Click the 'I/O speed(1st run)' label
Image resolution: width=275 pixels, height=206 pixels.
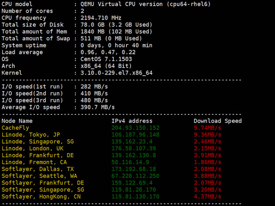click(32, 87)
